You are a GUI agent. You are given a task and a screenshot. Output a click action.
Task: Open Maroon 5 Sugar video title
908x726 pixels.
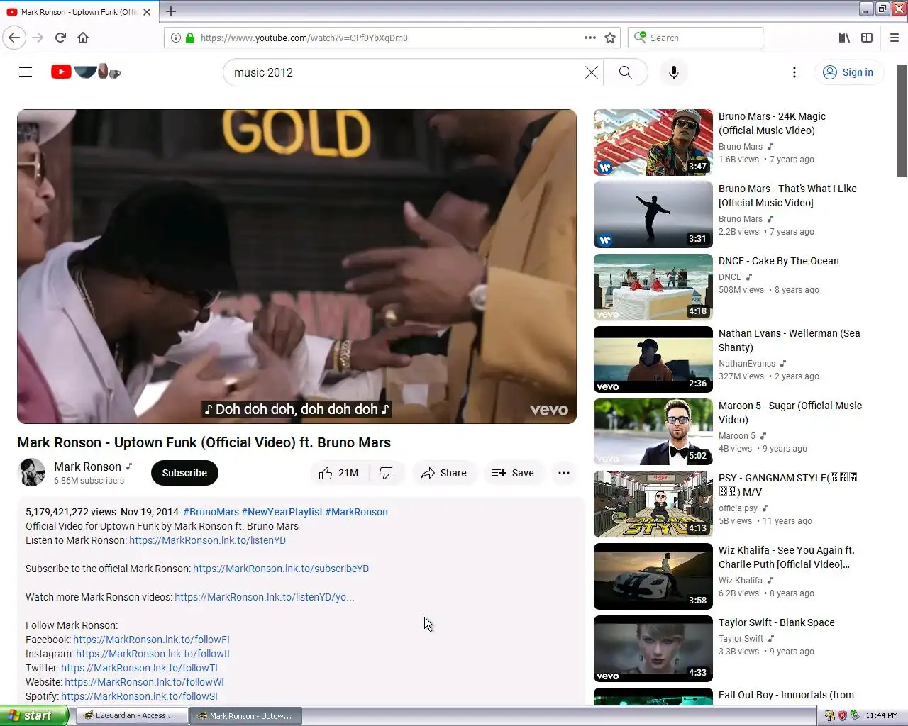(790, 413)
